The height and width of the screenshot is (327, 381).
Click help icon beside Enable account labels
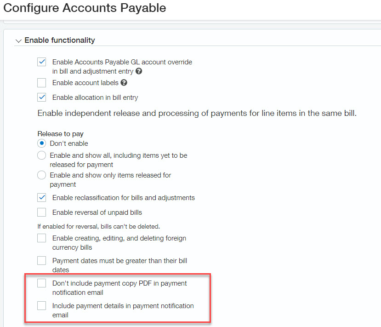coord(124,83)
